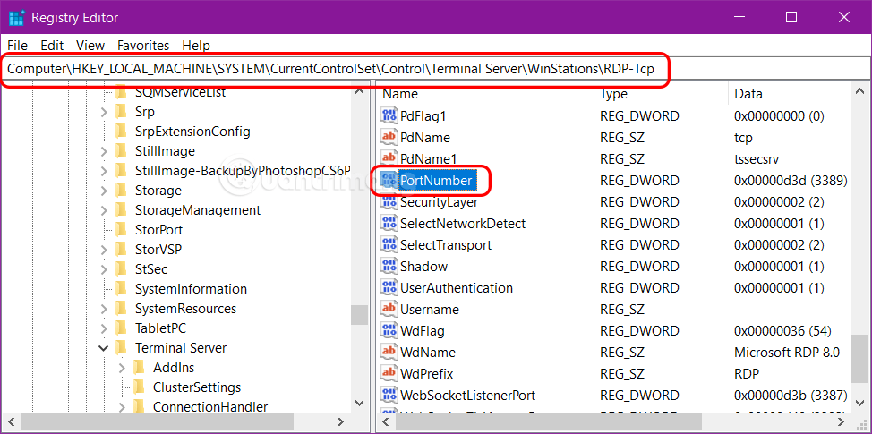This screenshot has width=872, height=434.
Task: Click the registry path address bar
Action: (x=337, y=69)
